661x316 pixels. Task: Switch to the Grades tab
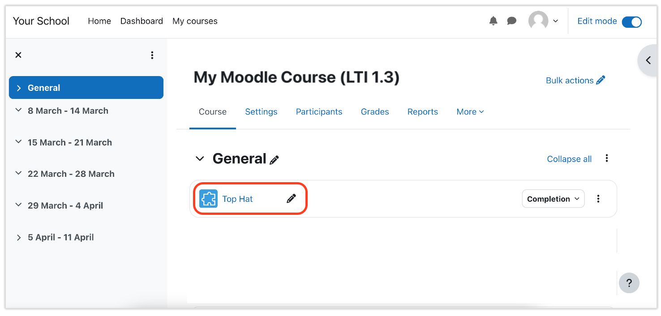pyautogui.click(x=374, y=111)
